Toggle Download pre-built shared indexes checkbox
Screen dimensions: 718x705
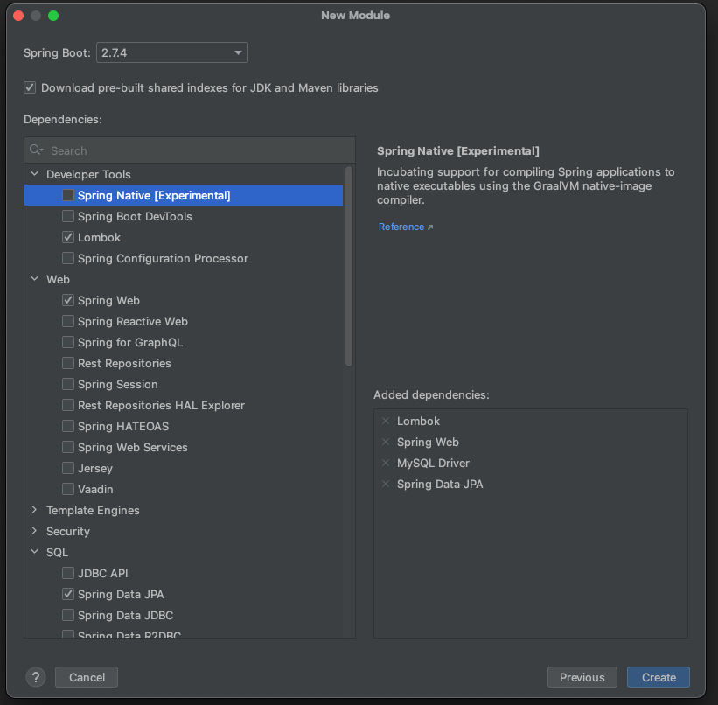coord(30,87)
